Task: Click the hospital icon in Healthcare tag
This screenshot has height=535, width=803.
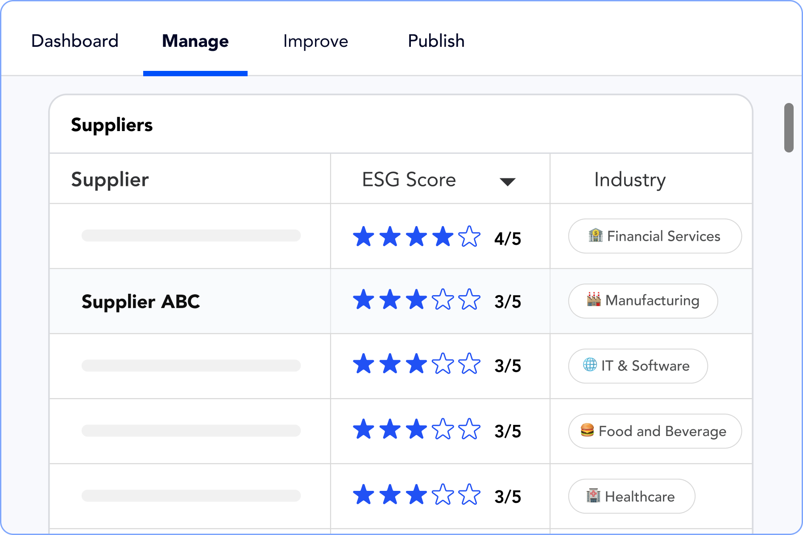Action: pyautogui.click(x=593, y=496)
